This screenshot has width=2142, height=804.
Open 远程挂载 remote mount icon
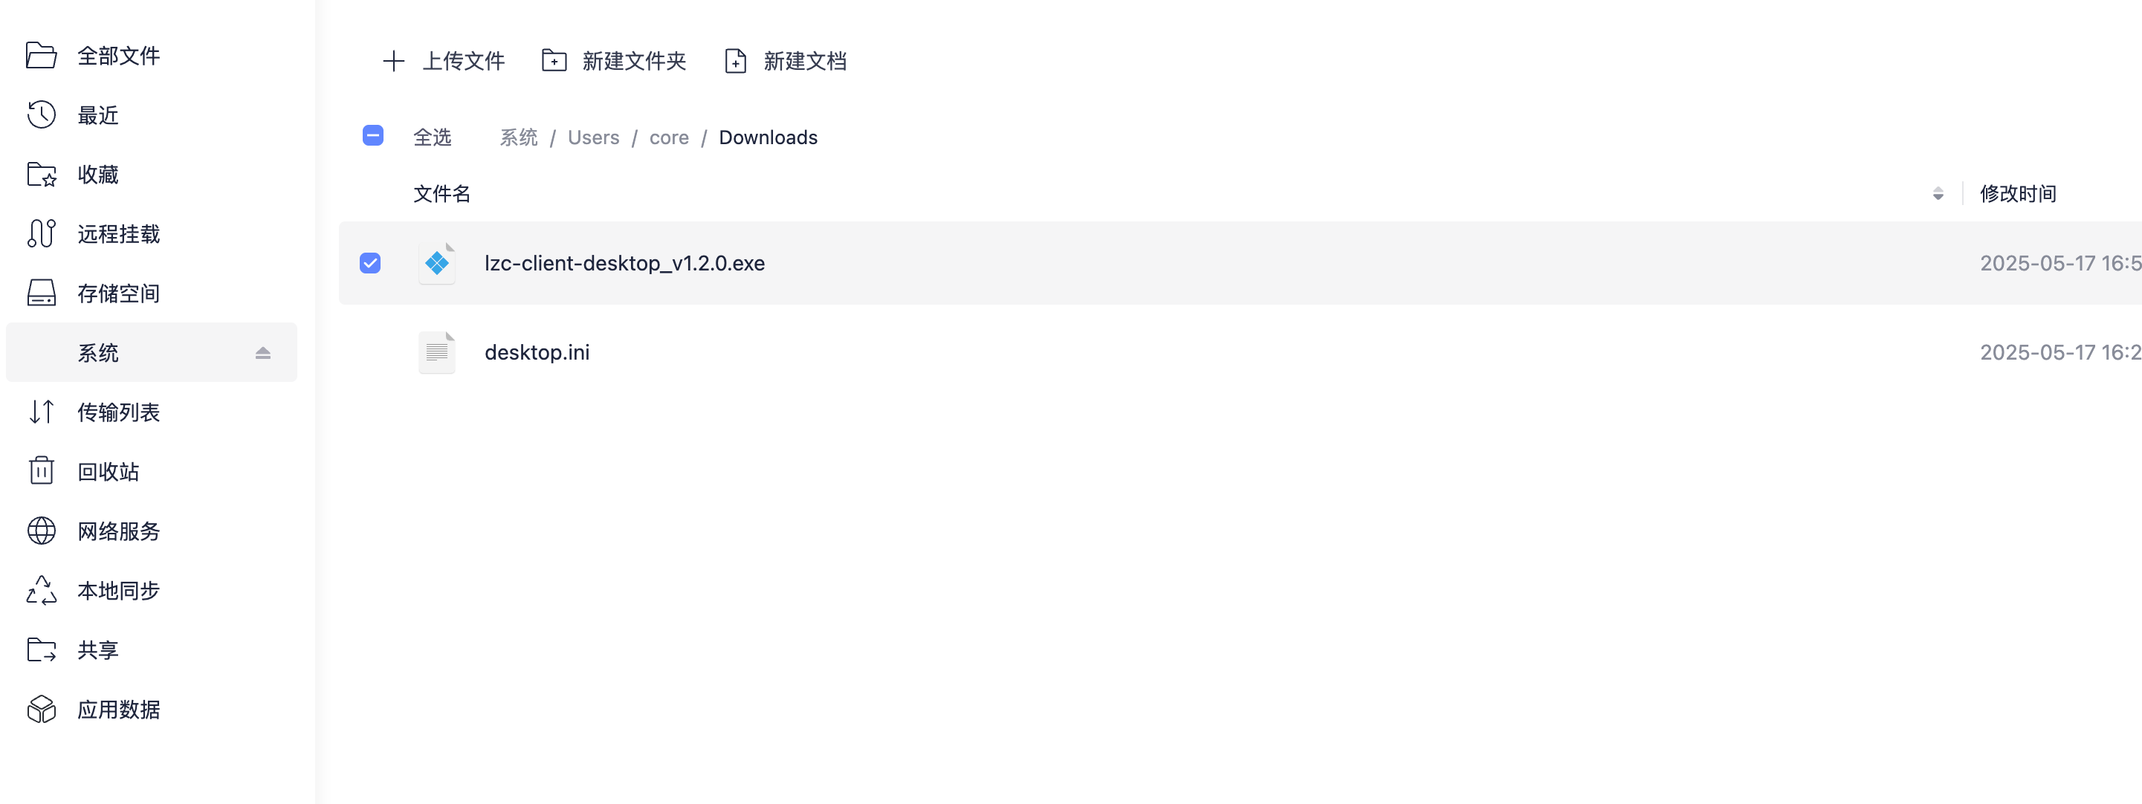coord(41,233)
